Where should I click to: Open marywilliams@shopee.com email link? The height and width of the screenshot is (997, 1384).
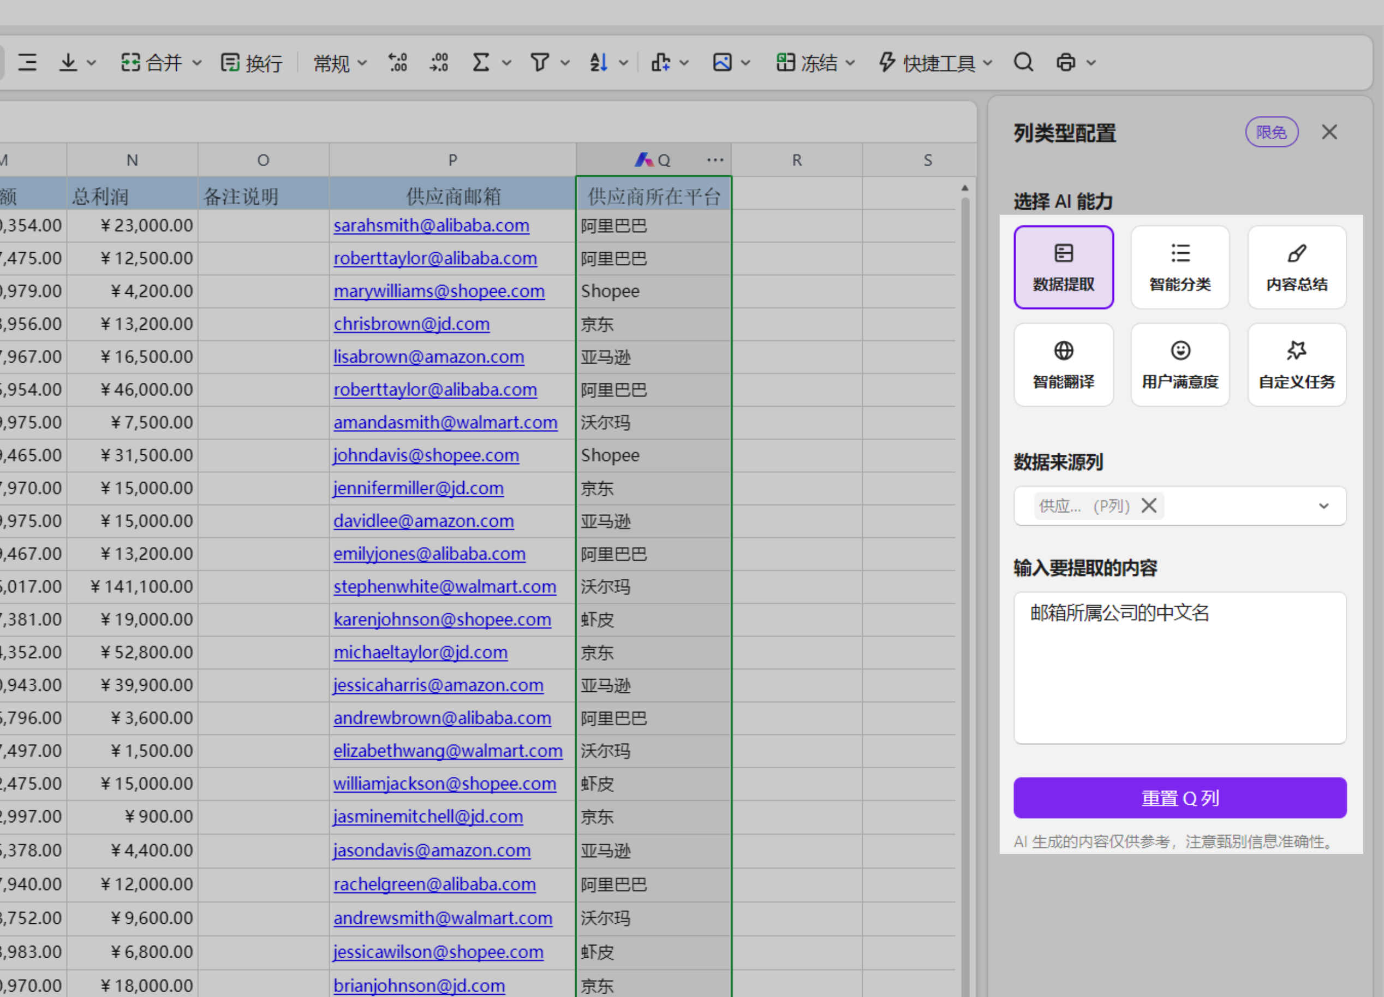(439, 291)
